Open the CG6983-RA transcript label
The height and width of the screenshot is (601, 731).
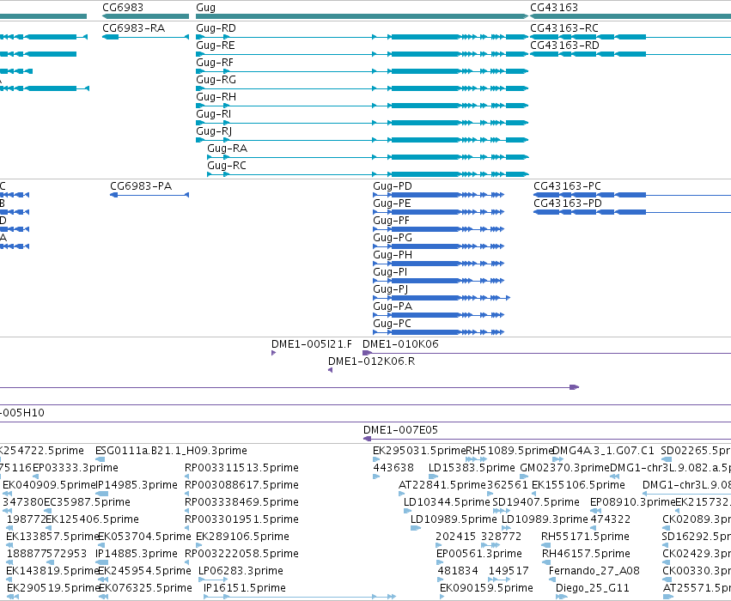pyautogui.click(x=133, y=28)
